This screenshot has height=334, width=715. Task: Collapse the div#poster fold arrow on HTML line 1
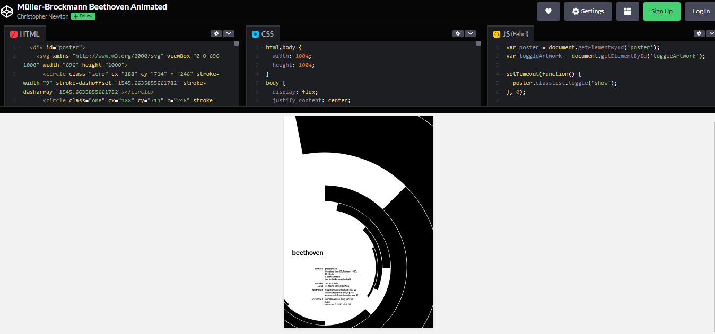tap(20, 48)
